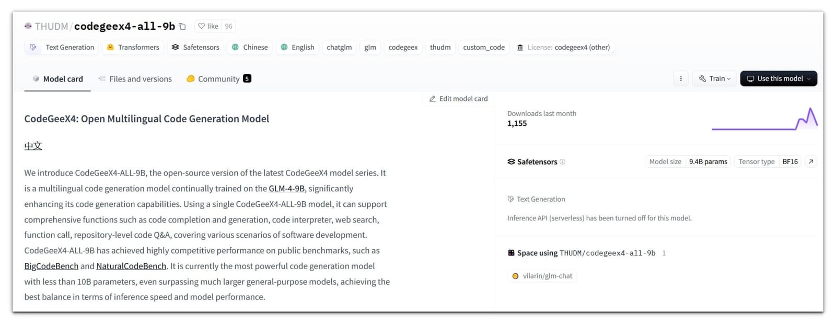This screenshot has width=836, height=325.
Task: Open the three-dot overflow menu
Action: pos(680,78)
